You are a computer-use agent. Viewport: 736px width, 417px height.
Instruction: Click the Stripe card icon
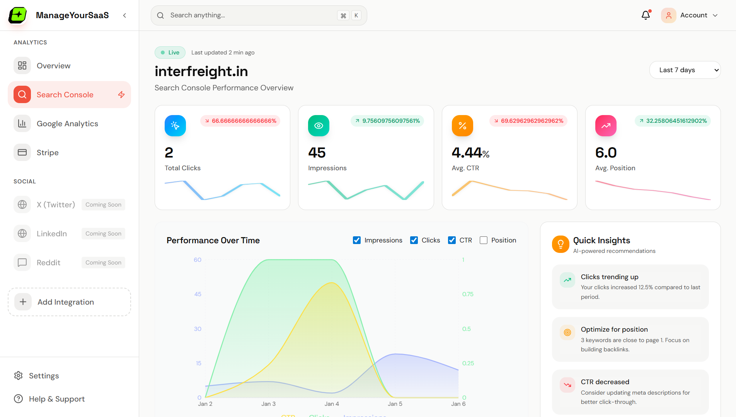coord(22,152)
